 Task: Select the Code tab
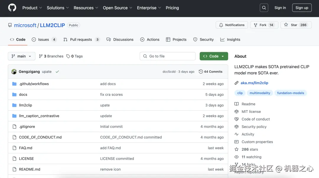(x=18, y=39)
